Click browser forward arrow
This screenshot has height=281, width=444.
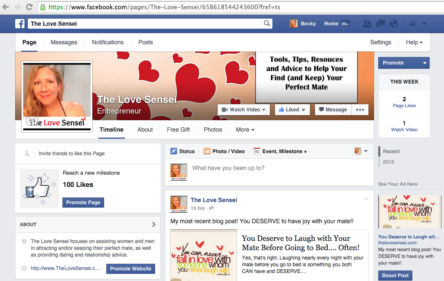coord(18,7)
